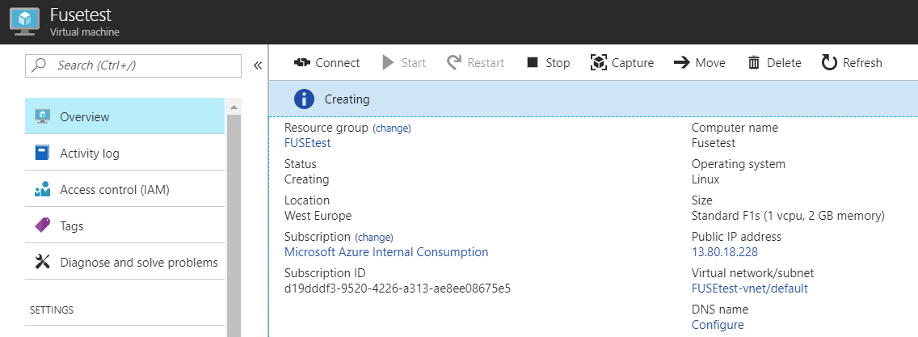Image resolution: width=918 pixels, height=337 pixels.
Task: Click the Access control people icon
Action: (x=43, y=190)
